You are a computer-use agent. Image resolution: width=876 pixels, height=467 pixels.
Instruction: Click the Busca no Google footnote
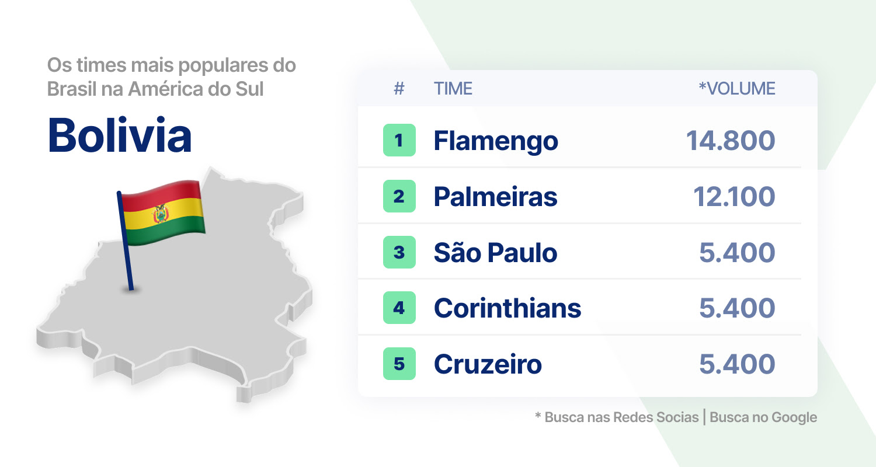pos(763,417)
